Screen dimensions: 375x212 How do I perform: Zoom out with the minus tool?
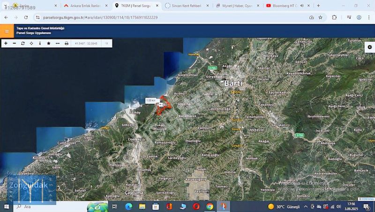pos(14,43)
